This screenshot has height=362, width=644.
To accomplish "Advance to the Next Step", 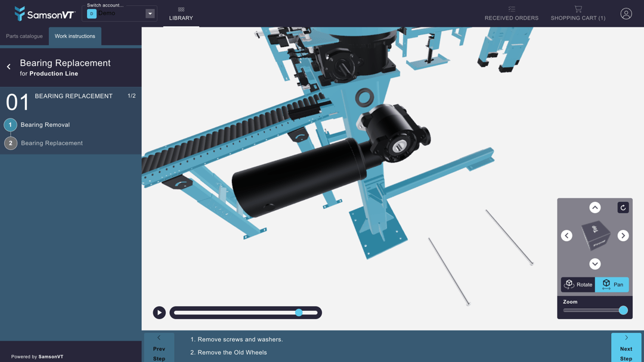I will (626, 348).
